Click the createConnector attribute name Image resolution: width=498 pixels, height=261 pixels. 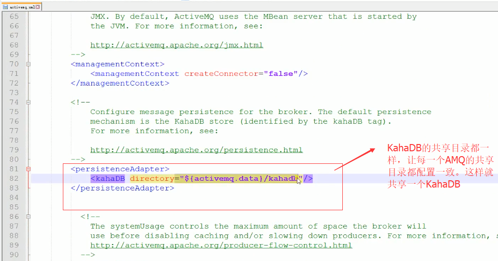(x=221, y=73)
